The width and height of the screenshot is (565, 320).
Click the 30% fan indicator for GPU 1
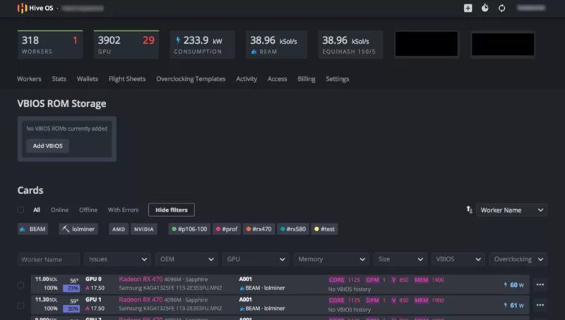pyautogui.click(x=71, y=309)
